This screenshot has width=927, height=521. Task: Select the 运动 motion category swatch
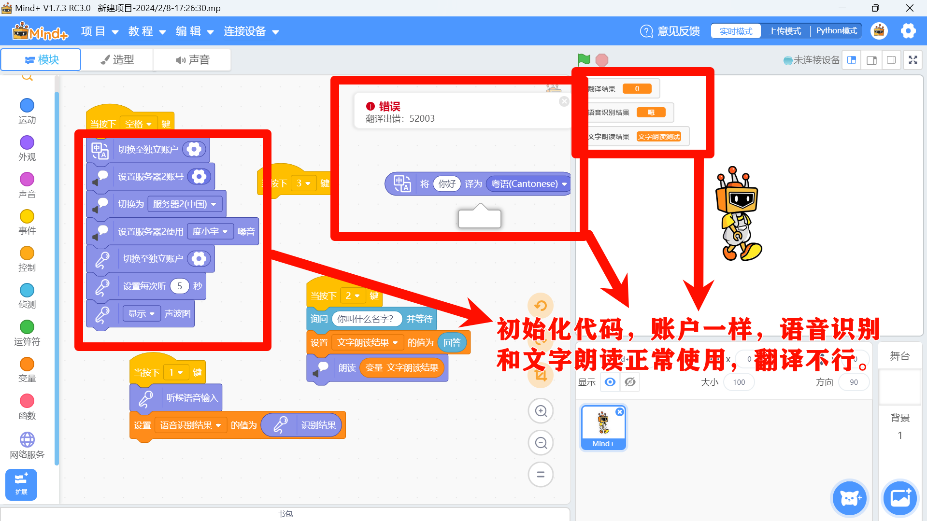(27, 105)
